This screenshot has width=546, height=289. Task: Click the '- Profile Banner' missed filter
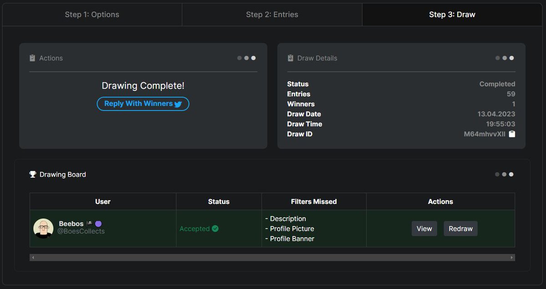click(x=289, y=238)
